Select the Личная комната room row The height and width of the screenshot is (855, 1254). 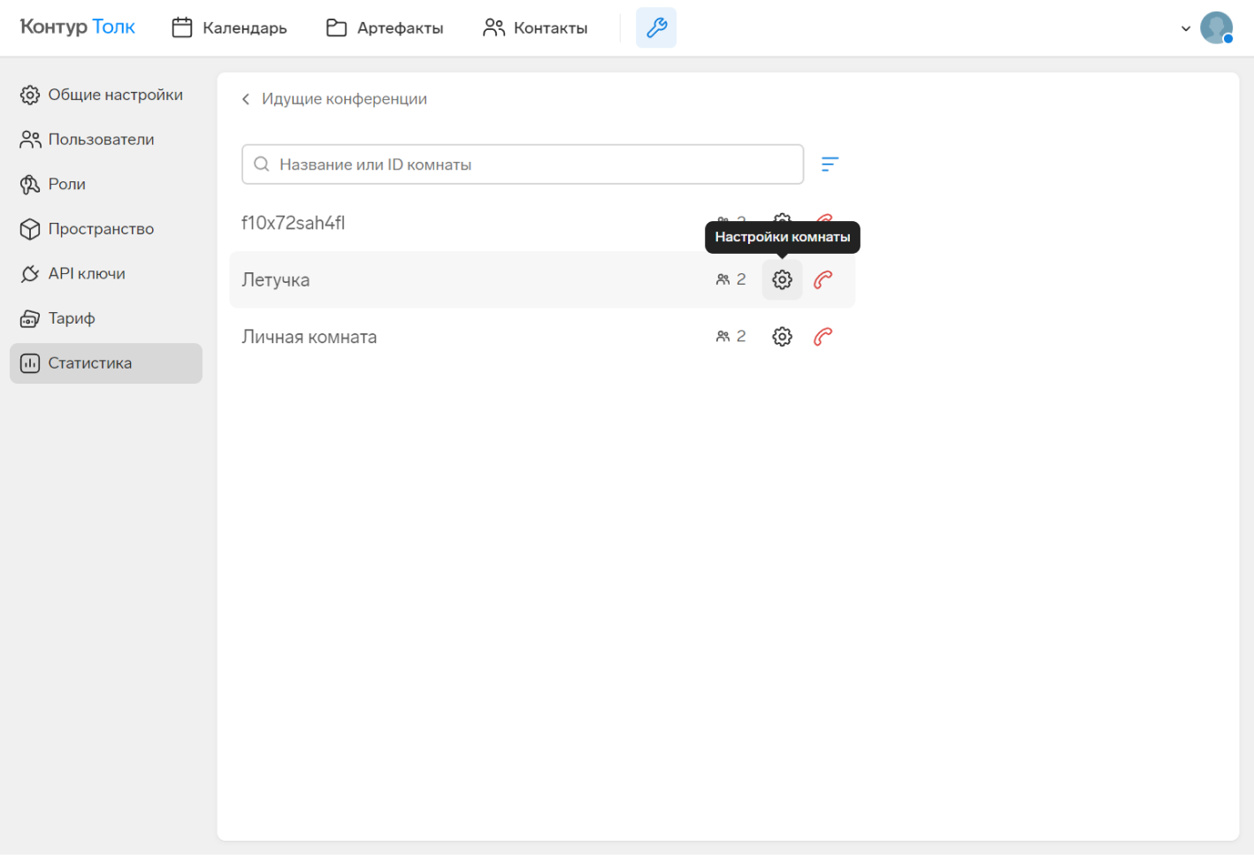542,337
